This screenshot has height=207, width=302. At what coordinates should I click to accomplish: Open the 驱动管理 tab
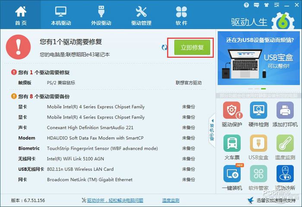(x=141, y=16)
